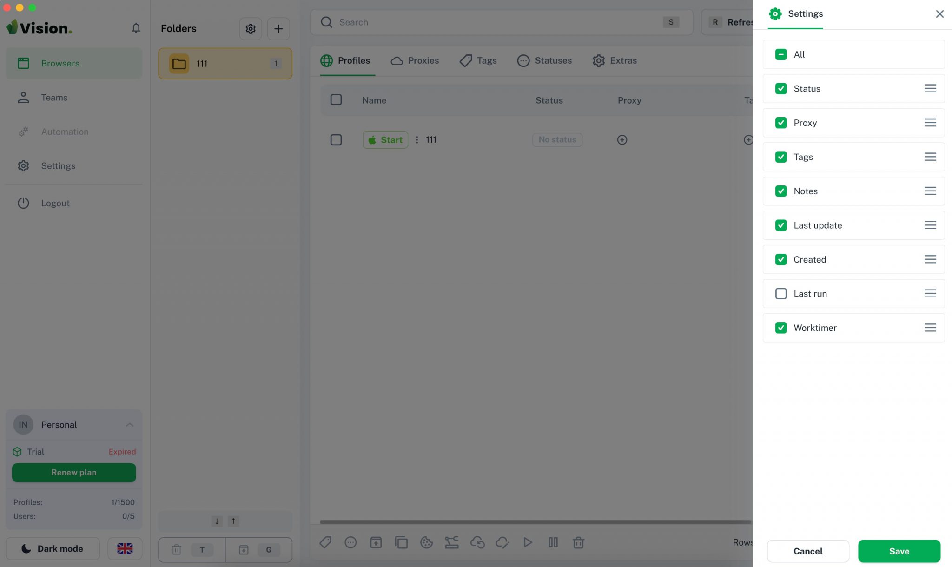
Task: Collapse the Personal account section
Action: point(129,424)
